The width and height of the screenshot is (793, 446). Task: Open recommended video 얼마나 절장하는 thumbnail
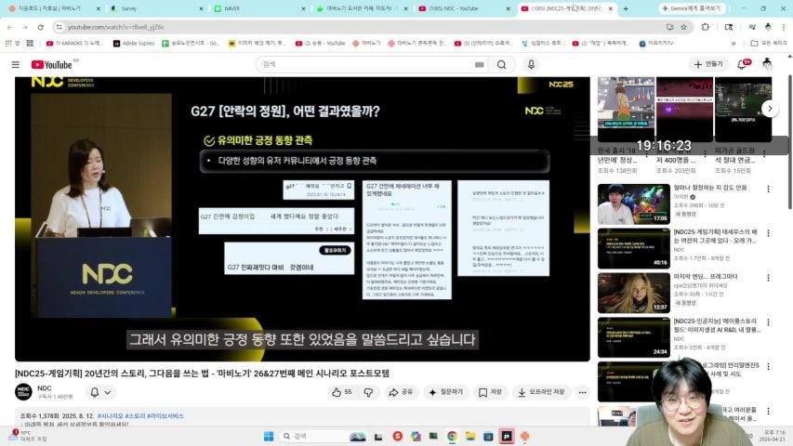[x=634, y=204]
